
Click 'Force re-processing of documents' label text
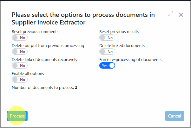(x=130, y=60)
